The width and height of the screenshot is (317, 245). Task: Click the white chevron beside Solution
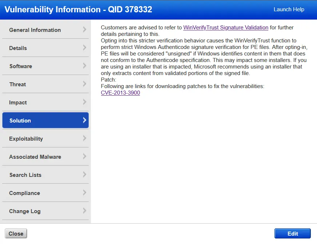(84, 120)
